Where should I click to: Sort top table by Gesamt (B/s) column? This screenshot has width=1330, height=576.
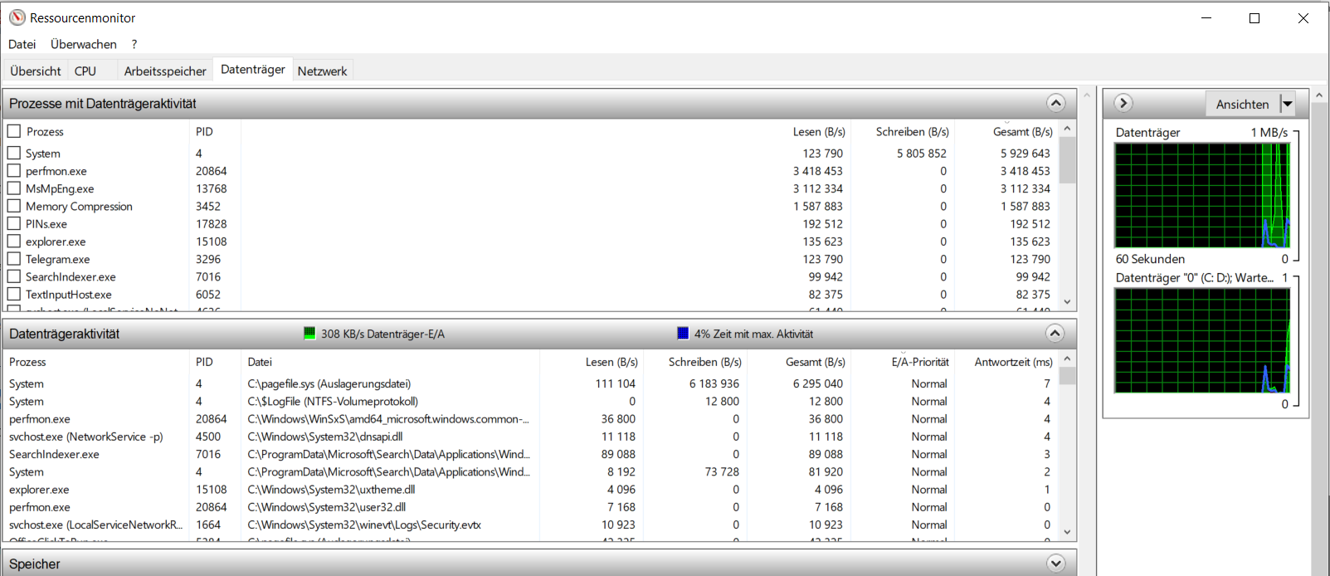click(x=1023, y=131)
